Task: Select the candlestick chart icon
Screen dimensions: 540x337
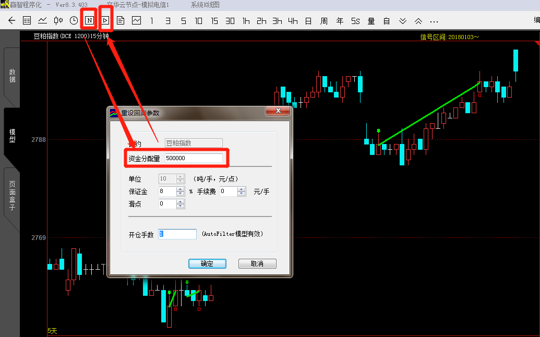Action: pos(58,21)
